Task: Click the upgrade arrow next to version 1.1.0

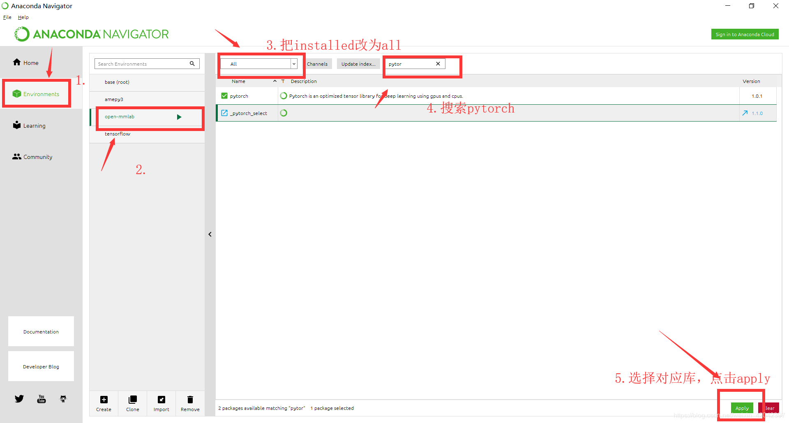Action: pyautogui.click(x=745, y=113)
